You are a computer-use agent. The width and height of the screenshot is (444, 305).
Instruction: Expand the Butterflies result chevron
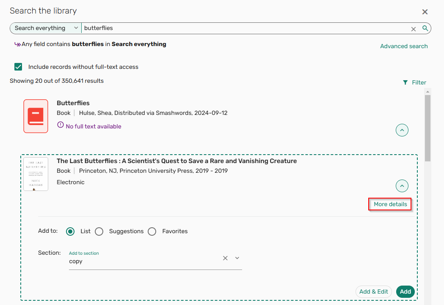[x=402, y=130]
